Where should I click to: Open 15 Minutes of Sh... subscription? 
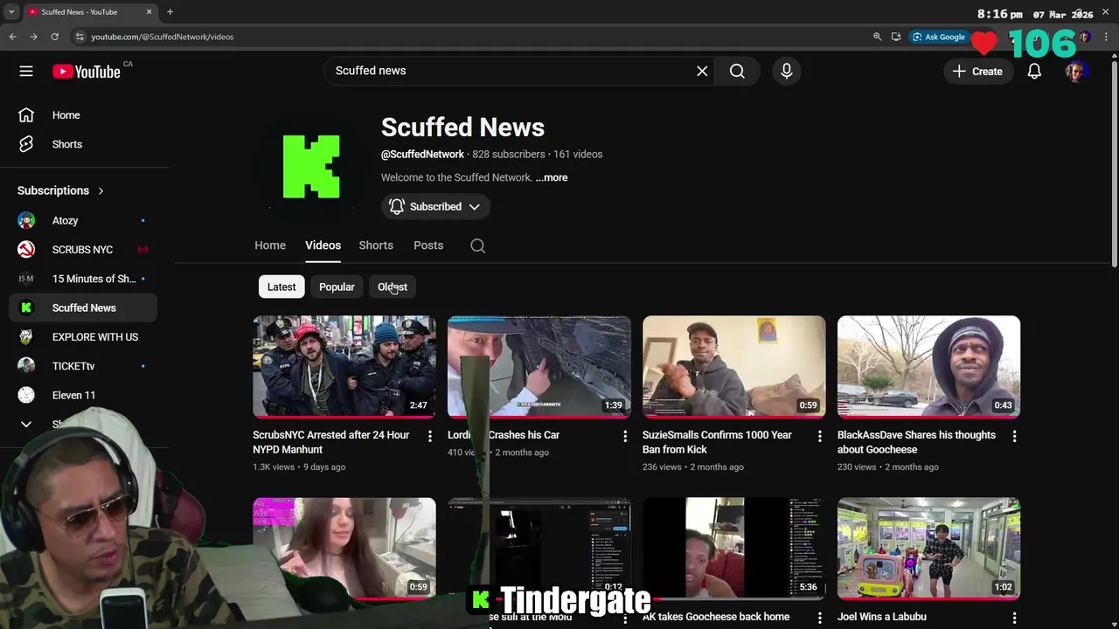(84, 279)
